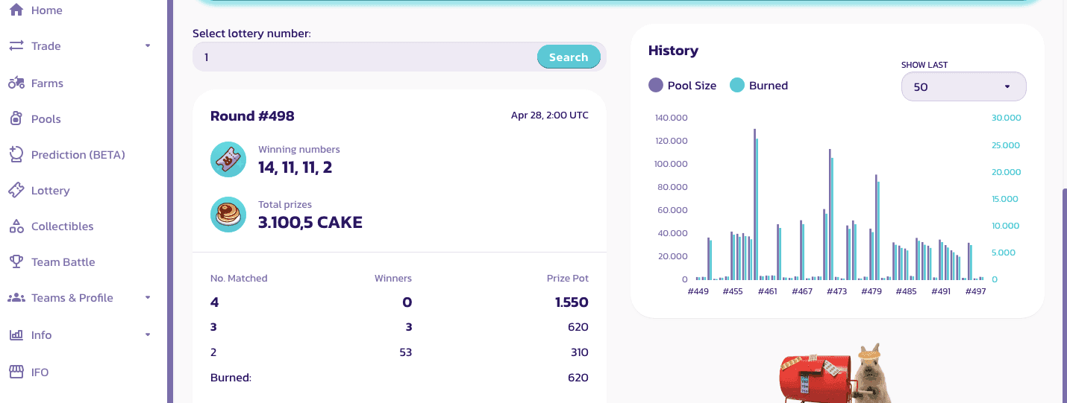
Task: Click the Farms tractor icon
Action: point(16,83)
